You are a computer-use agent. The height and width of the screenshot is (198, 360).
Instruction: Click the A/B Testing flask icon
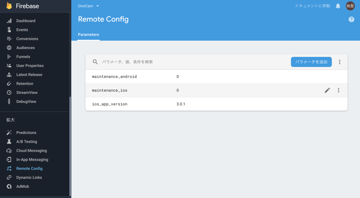tap(9, 141)
